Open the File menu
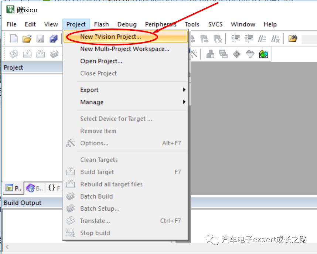 point(11,24)
